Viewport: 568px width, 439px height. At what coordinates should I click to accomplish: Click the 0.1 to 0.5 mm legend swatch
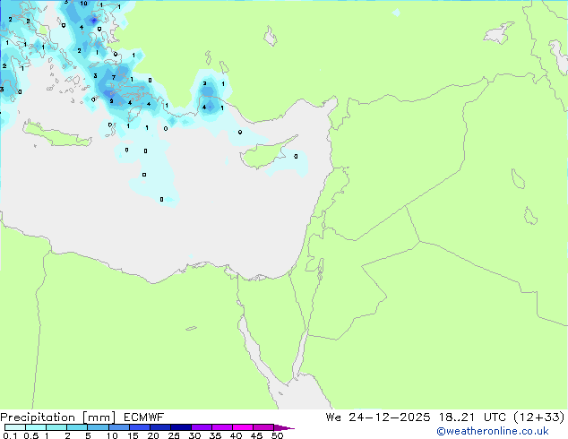tap(15, 427)
